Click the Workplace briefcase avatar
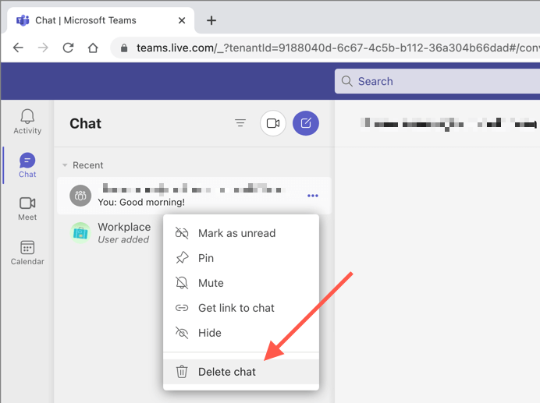The height and width of the screenshot is (403, 540). [x=80, y=233]
